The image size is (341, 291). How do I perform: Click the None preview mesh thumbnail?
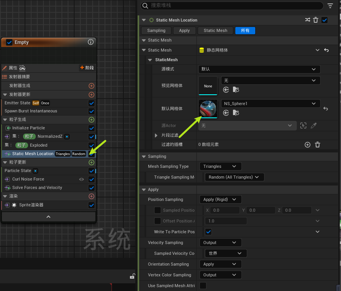(208, 85)
